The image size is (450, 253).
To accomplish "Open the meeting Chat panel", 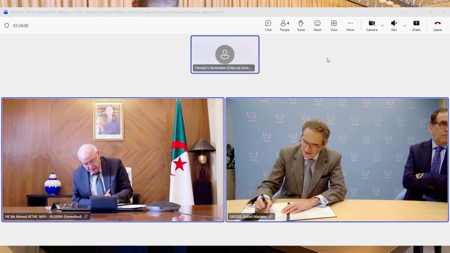I will pyautogui.click(x=268, y=25).
